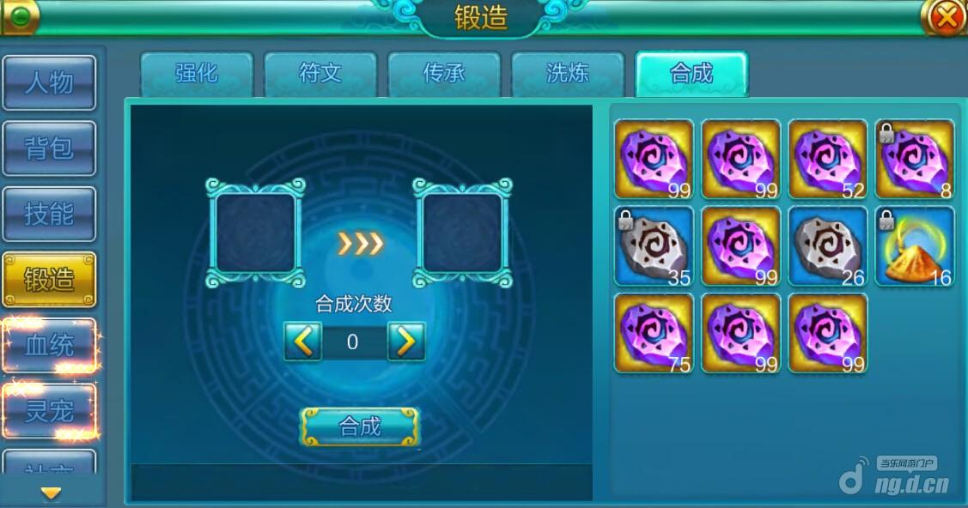Click the 合成 confirm button
968x508 pixels.
360,426
